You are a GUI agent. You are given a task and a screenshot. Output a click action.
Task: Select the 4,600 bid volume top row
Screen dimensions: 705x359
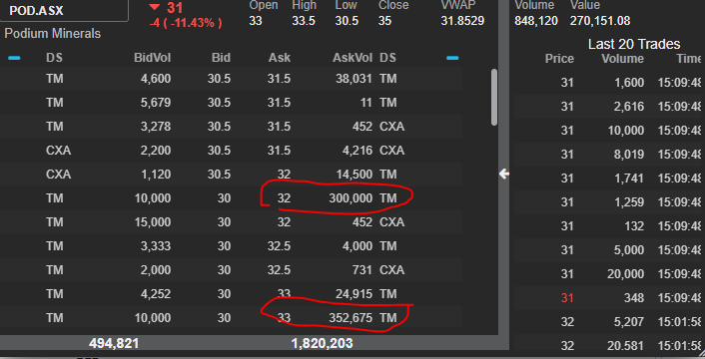231,79
